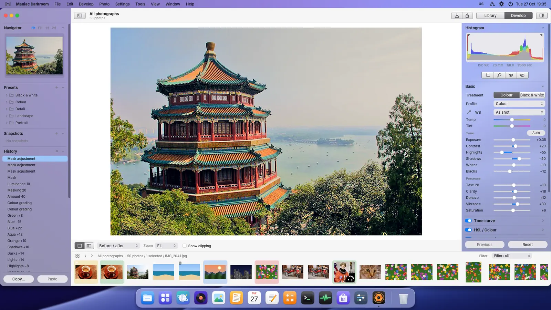
Task: Switch to single image view icon
Action: point(80,246)
